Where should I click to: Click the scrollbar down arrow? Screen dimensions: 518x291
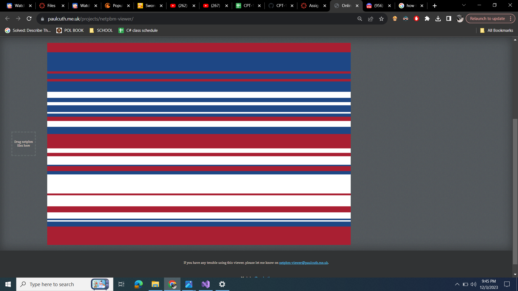[515, 275]
